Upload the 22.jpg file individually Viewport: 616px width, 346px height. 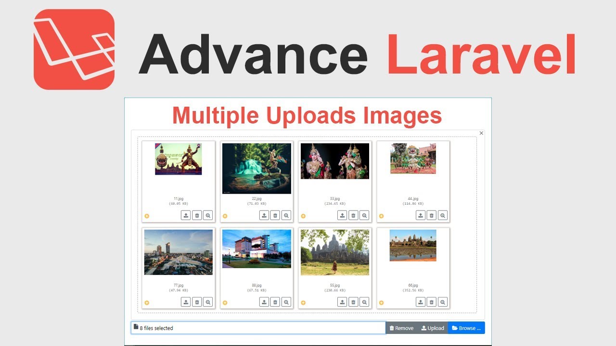click(x=264, y=216)
